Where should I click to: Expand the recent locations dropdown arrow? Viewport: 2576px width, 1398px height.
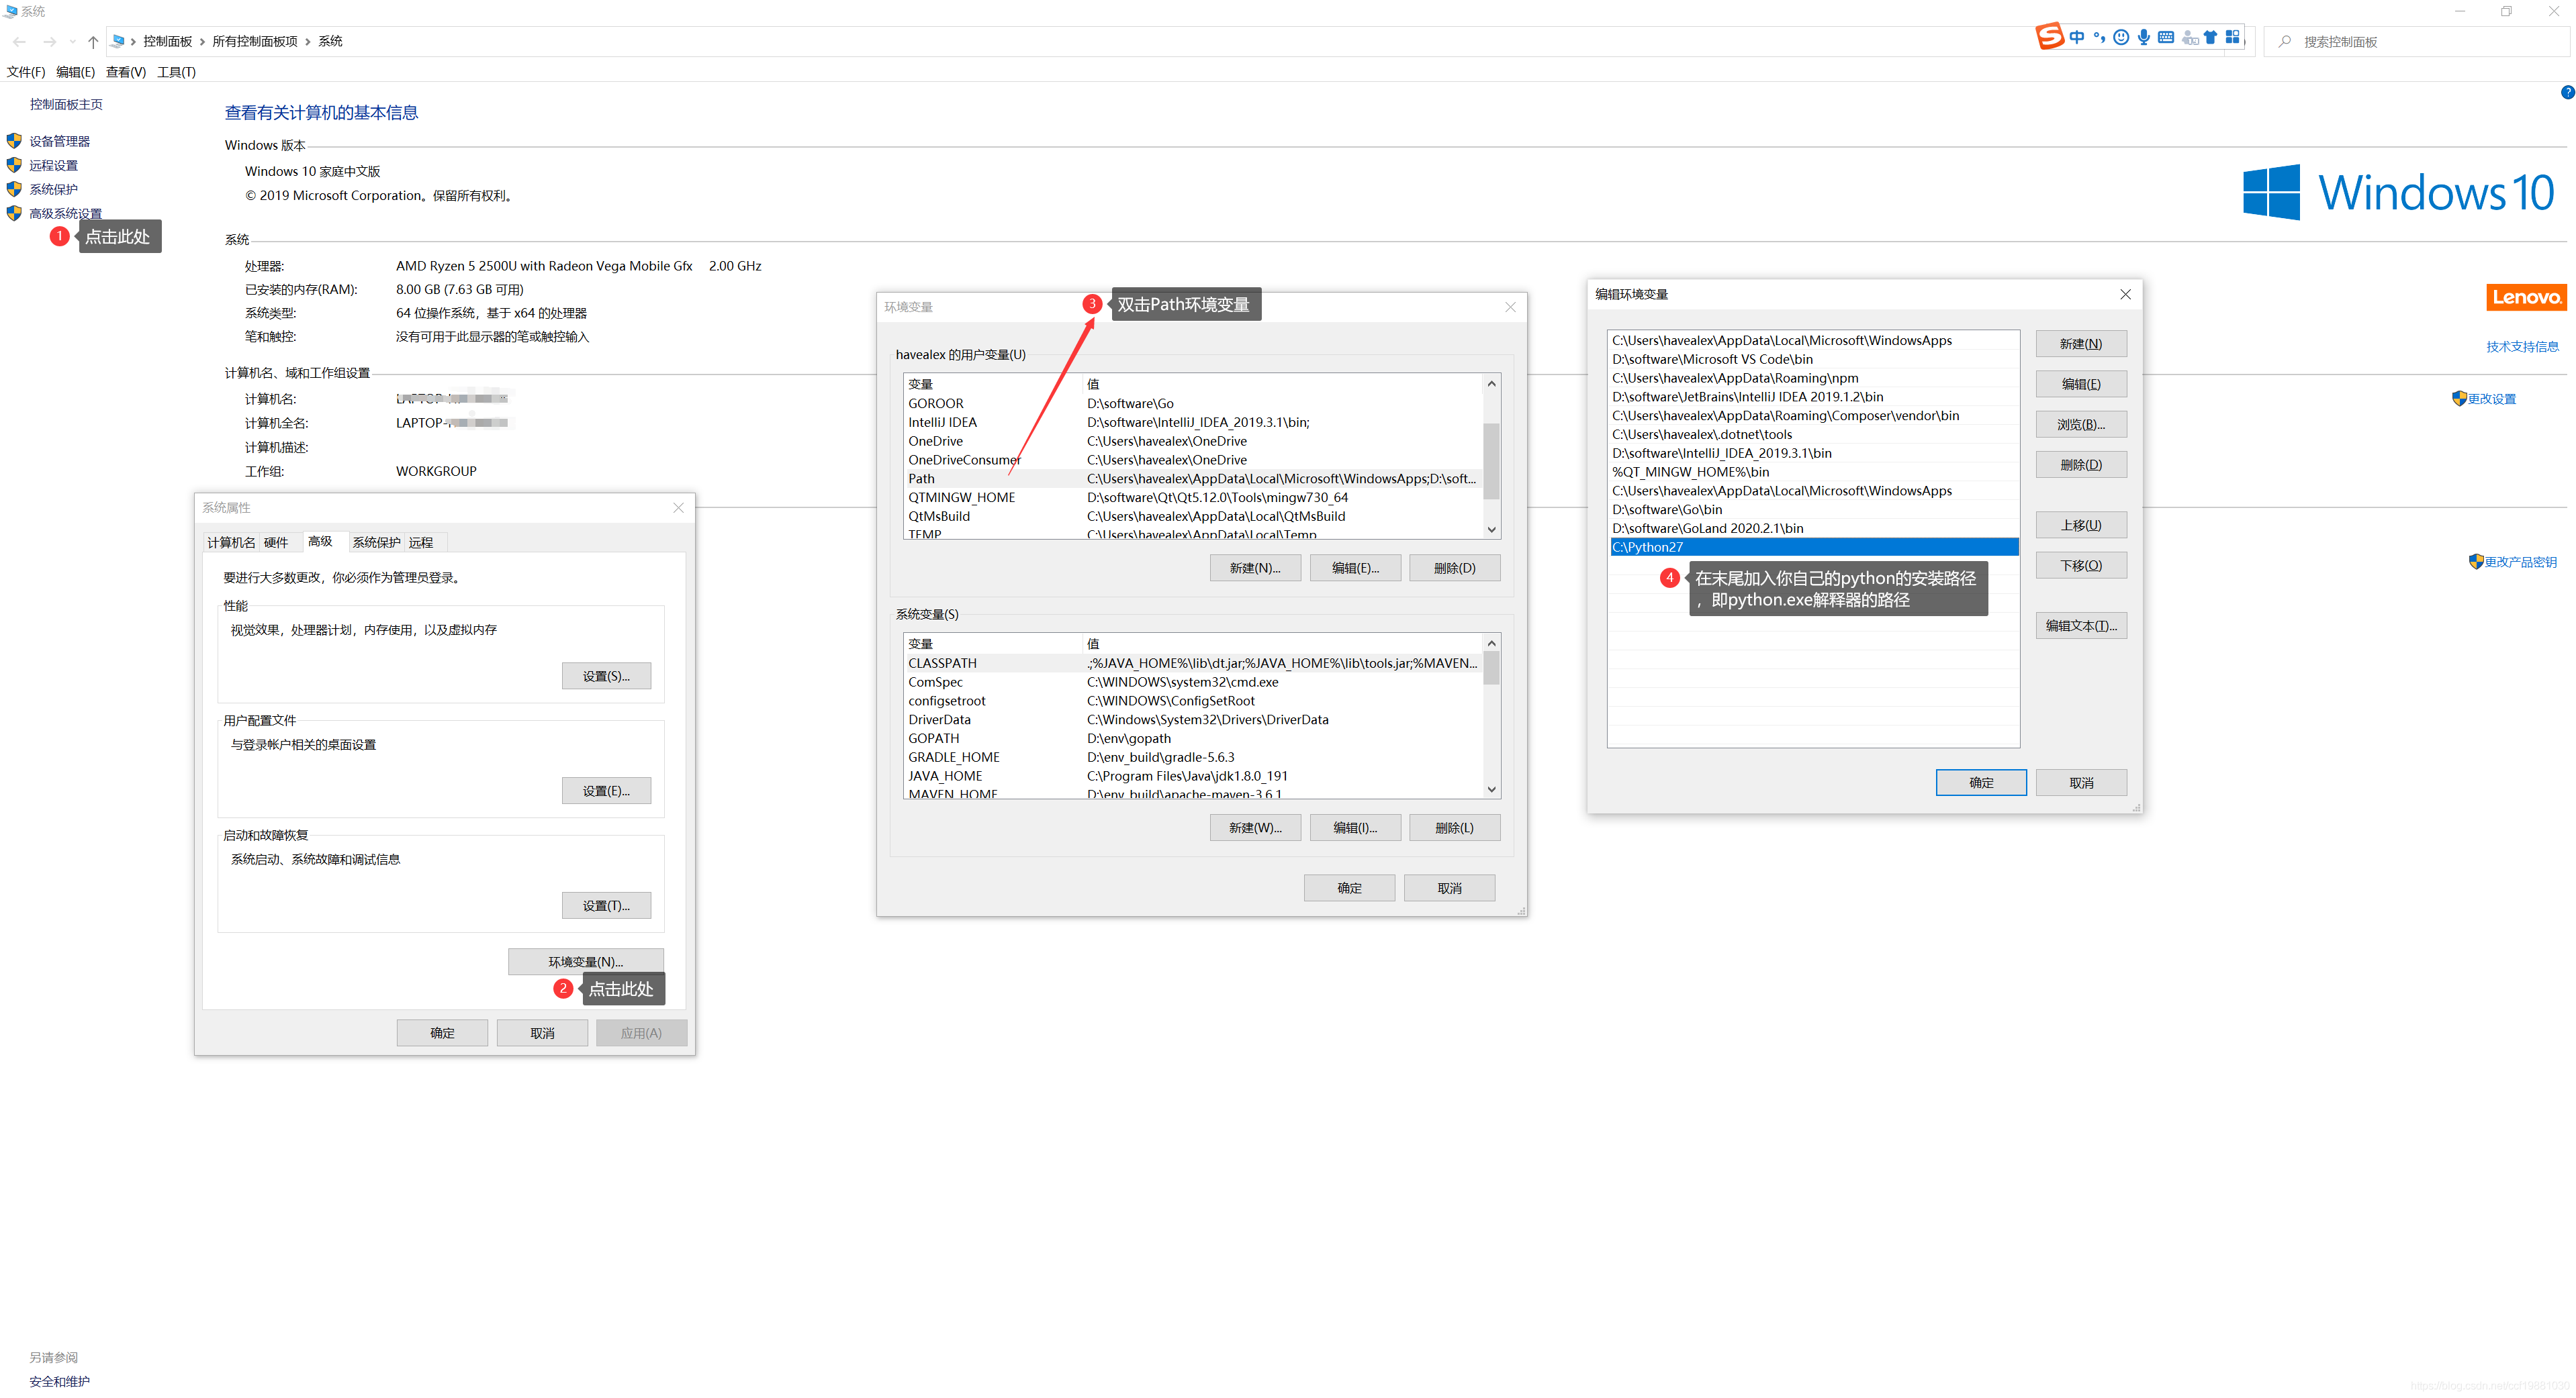(x=72, y=42)
